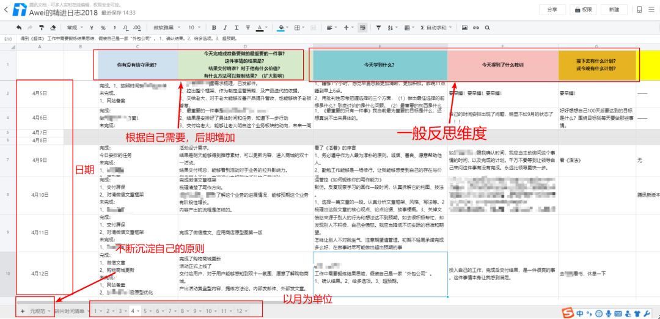The image size is (660, 319).
Task: Toggle text wrap button
Action: pyautogui.click(x=362, y=28)
